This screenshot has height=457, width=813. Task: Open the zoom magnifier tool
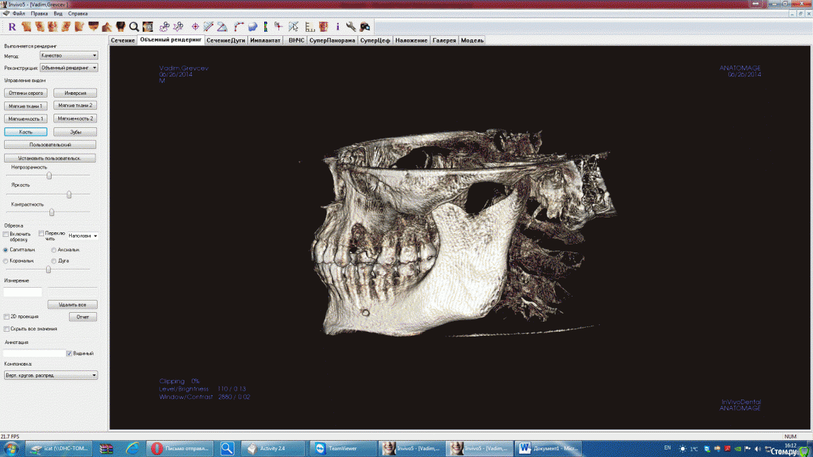coord(133,26)
